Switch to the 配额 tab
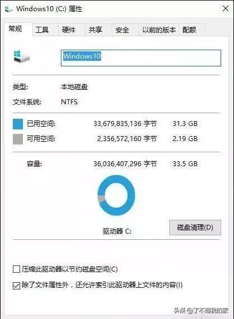 189,30
